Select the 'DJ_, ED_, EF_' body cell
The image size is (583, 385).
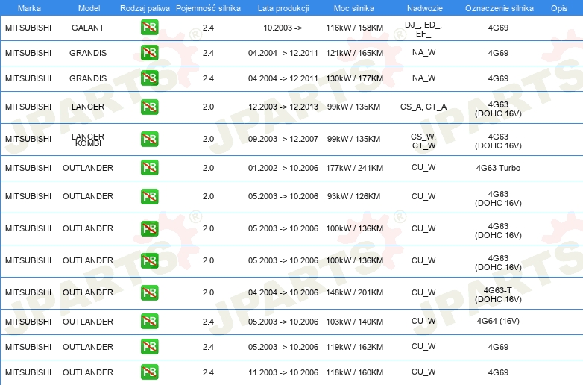pyautogui.click(x=423, y=29)
